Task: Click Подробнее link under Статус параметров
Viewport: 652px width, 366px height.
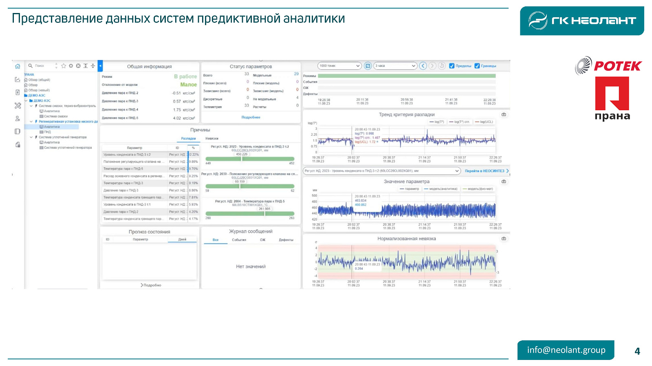Action: coord(251,118)
